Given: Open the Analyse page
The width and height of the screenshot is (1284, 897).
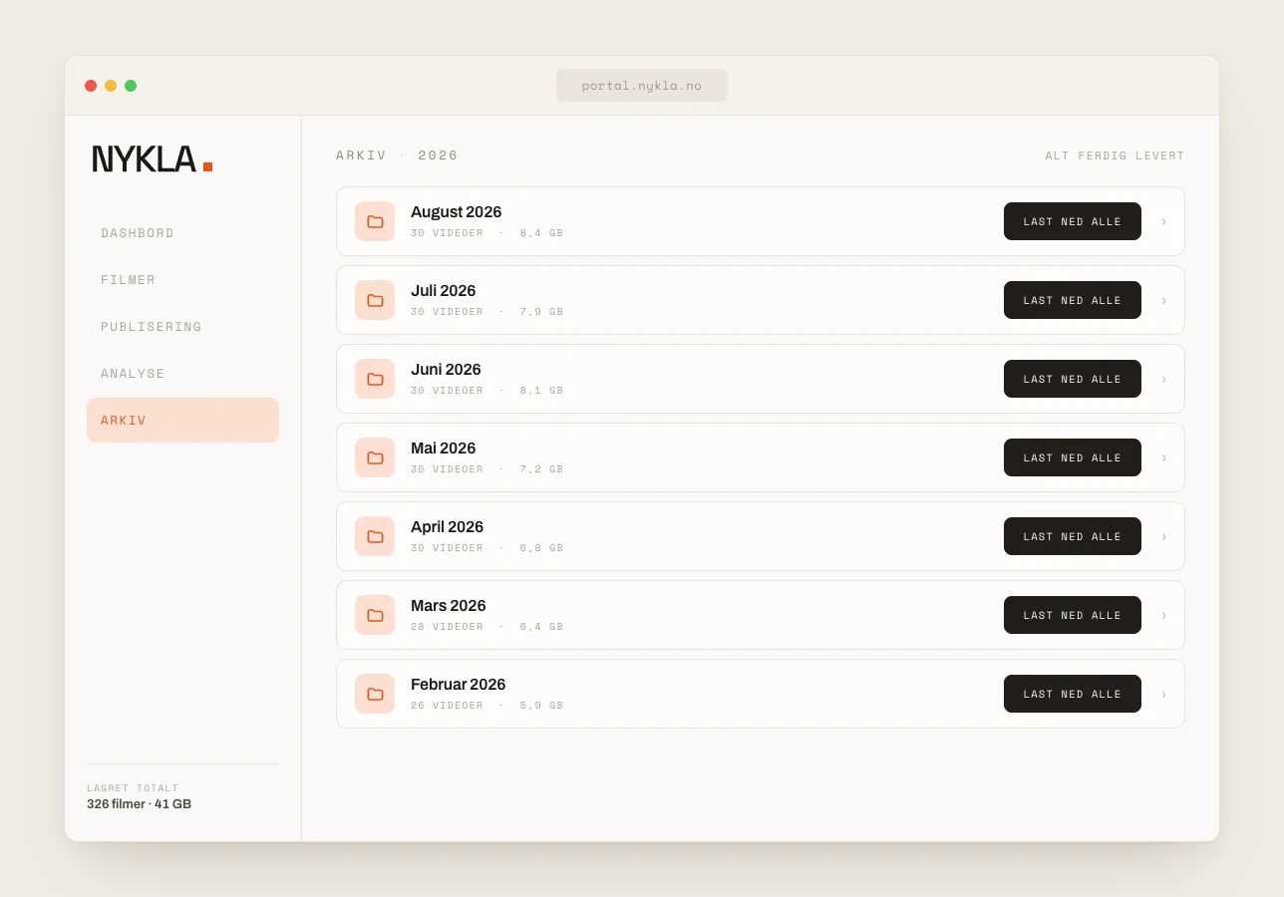Looking at the screenshot, I should click(182, 374).
